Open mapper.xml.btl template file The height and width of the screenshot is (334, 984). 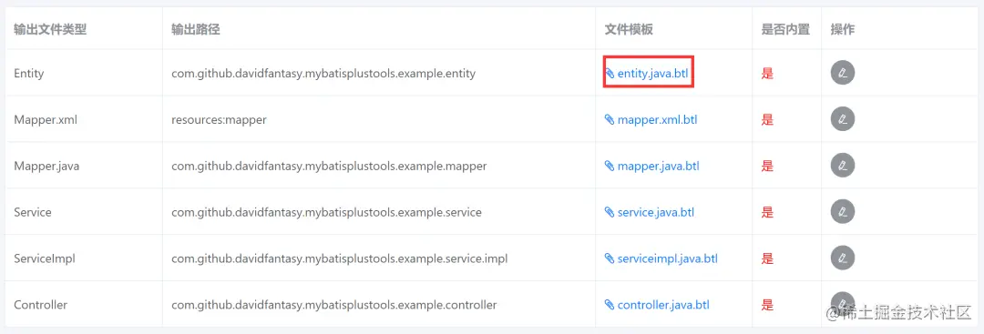point(651,120)
